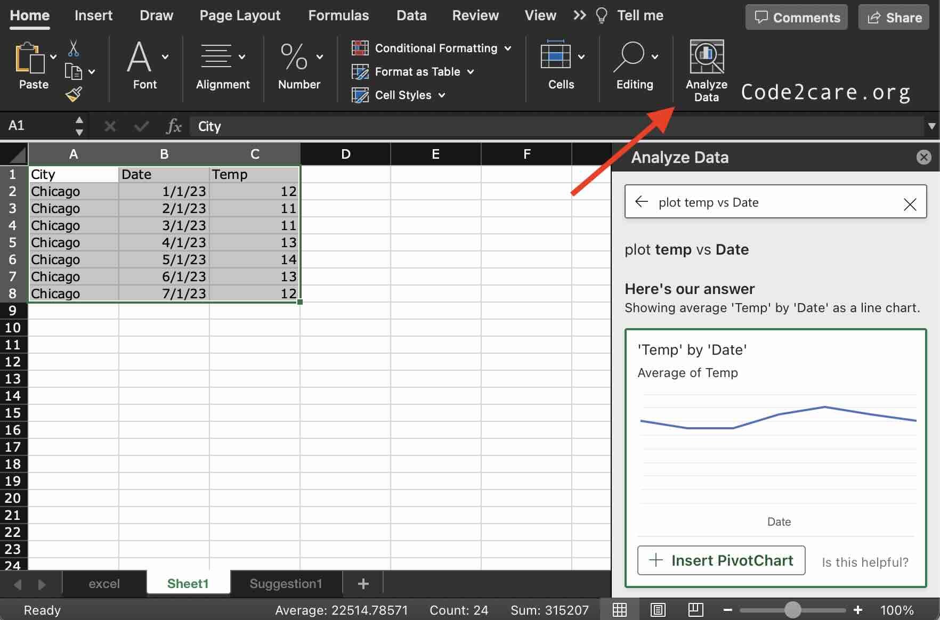
Task: Add a new worksheet with the plus button
Action: (x=363, y=584)
